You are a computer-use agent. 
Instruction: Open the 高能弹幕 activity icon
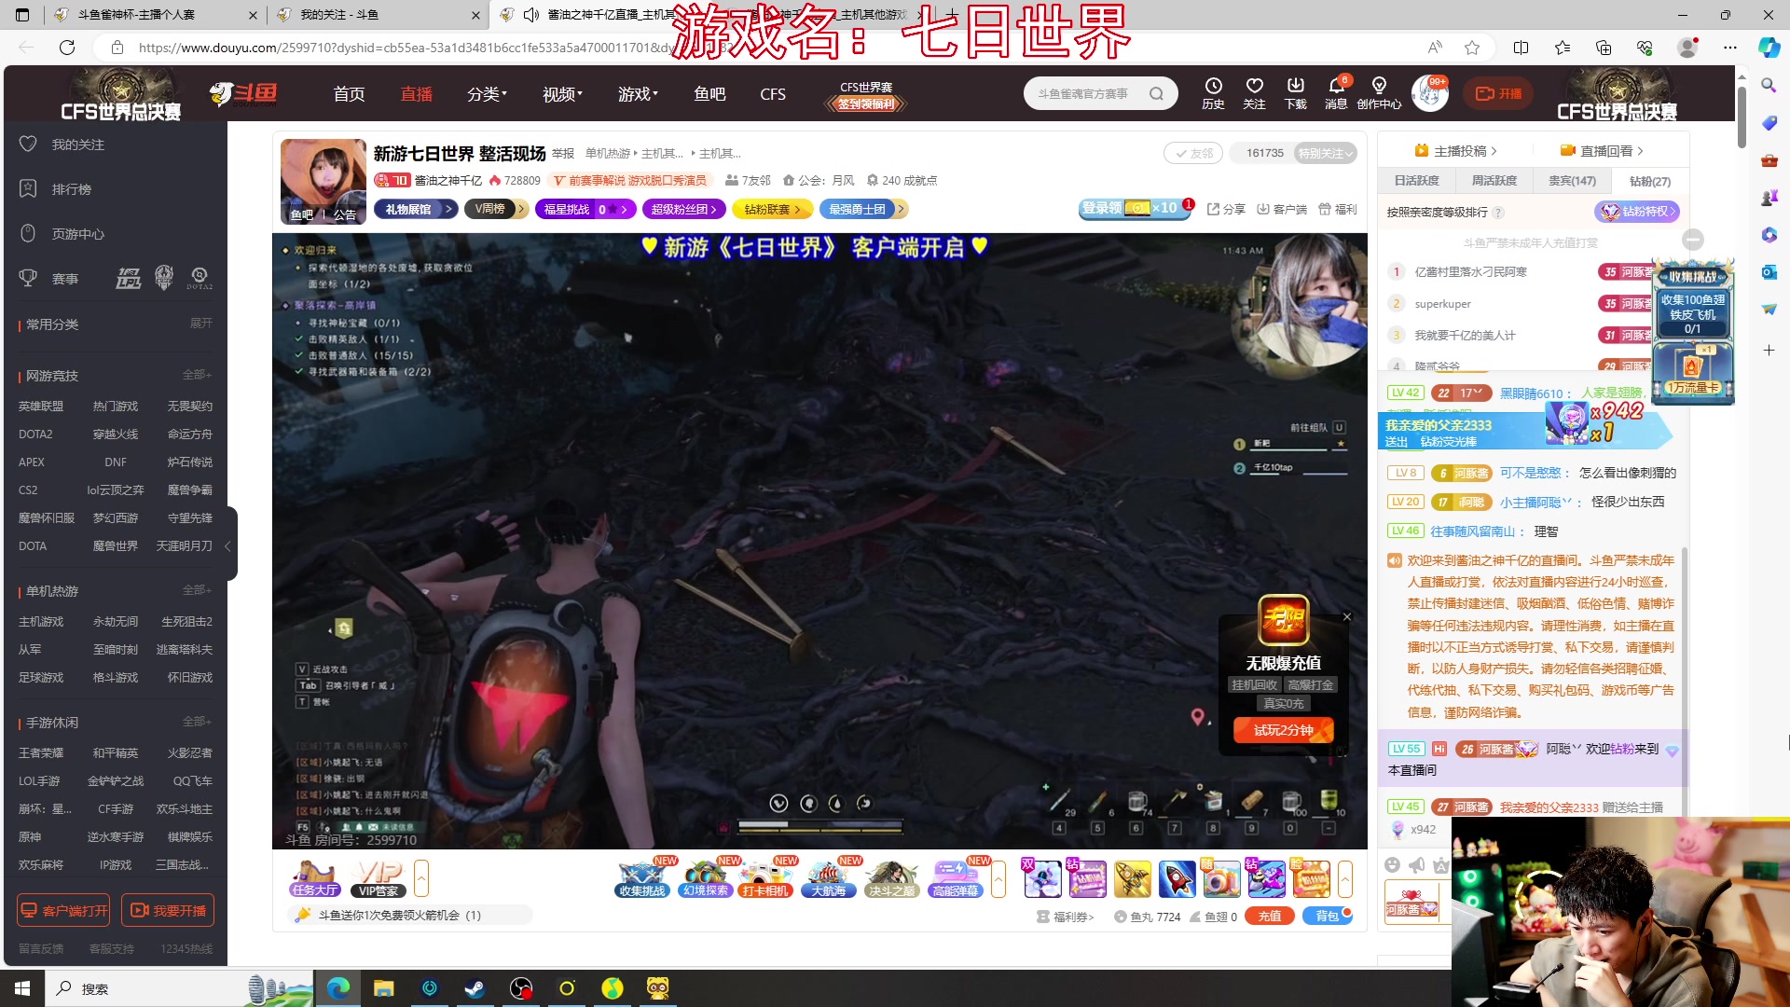(x=956, y=878)
